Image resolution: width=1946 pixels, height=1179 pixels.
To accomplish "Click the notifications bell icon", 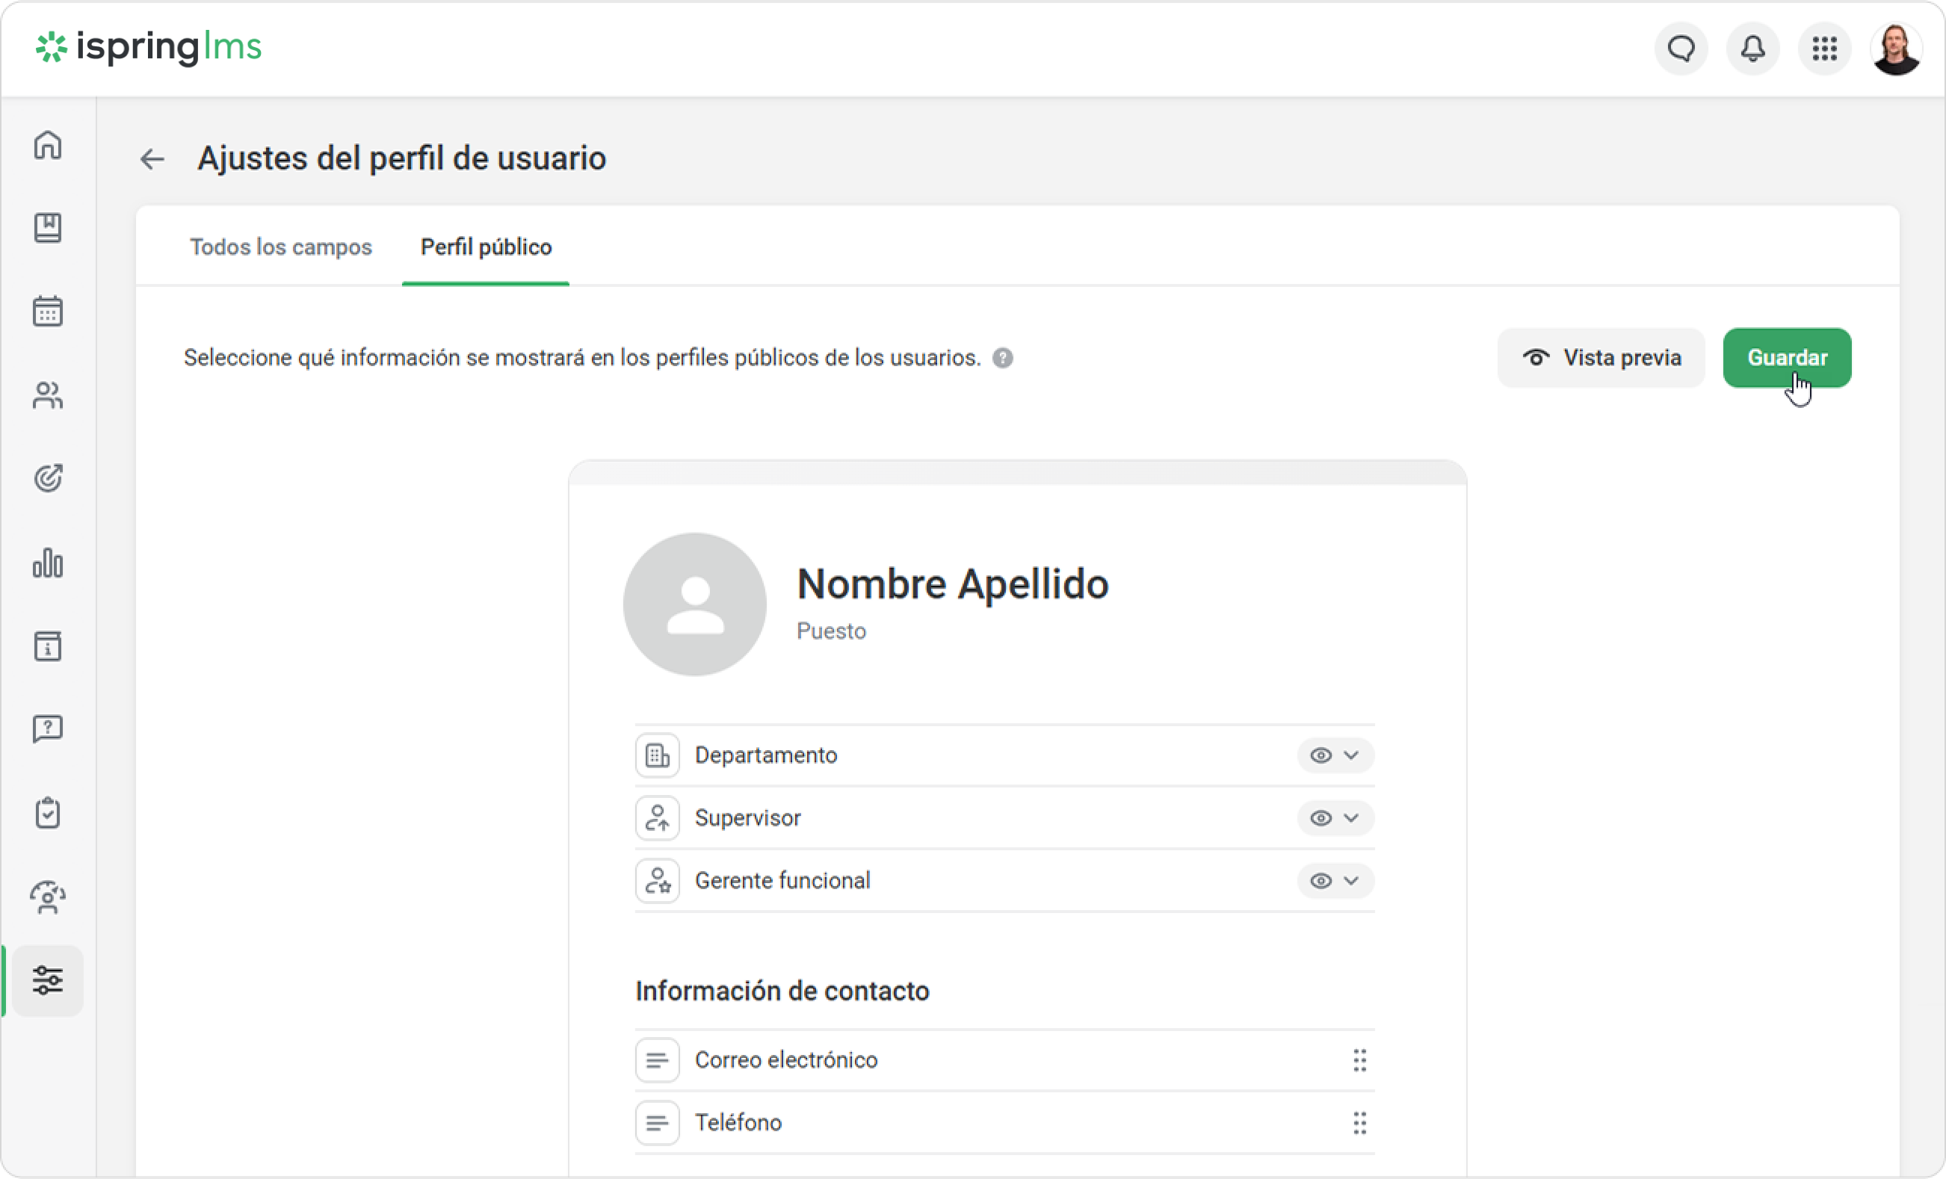I will 1752,49.
